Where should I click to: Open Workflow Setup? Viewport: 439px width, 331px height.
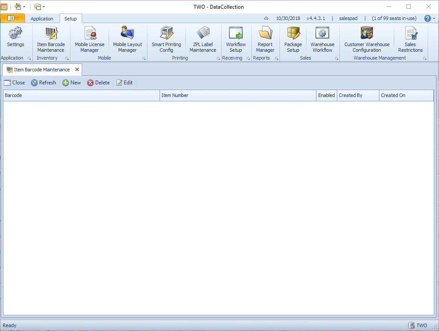(236, 39)
